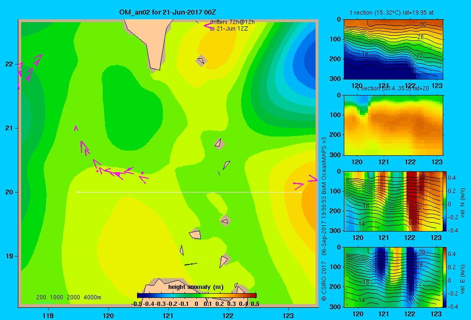This screenshot has width=471, height=320.
Task: Click the '© CSIRO 2017' vertical copyright text
Action: [324, 281]
